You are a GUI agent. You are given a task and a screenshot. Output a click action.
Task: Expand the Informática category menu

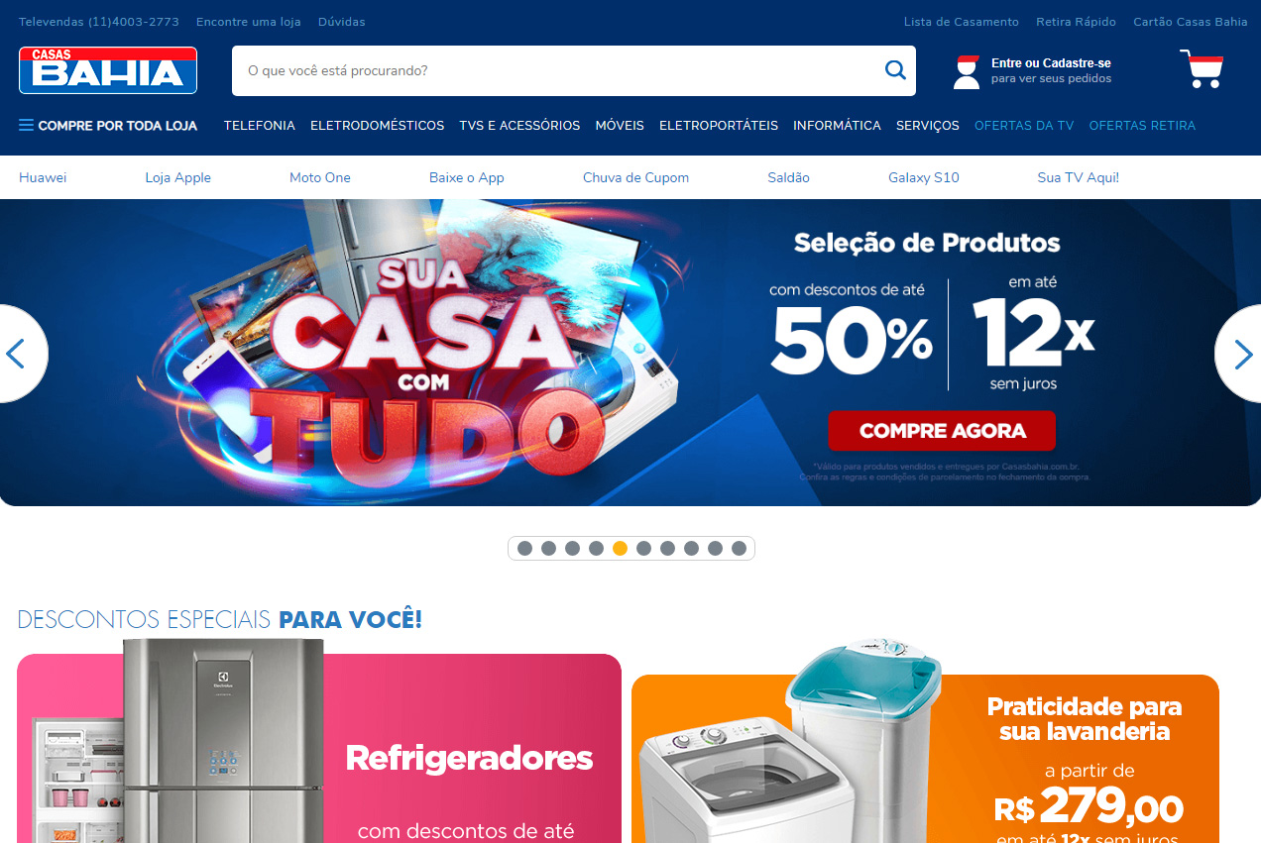coord(837,126)
